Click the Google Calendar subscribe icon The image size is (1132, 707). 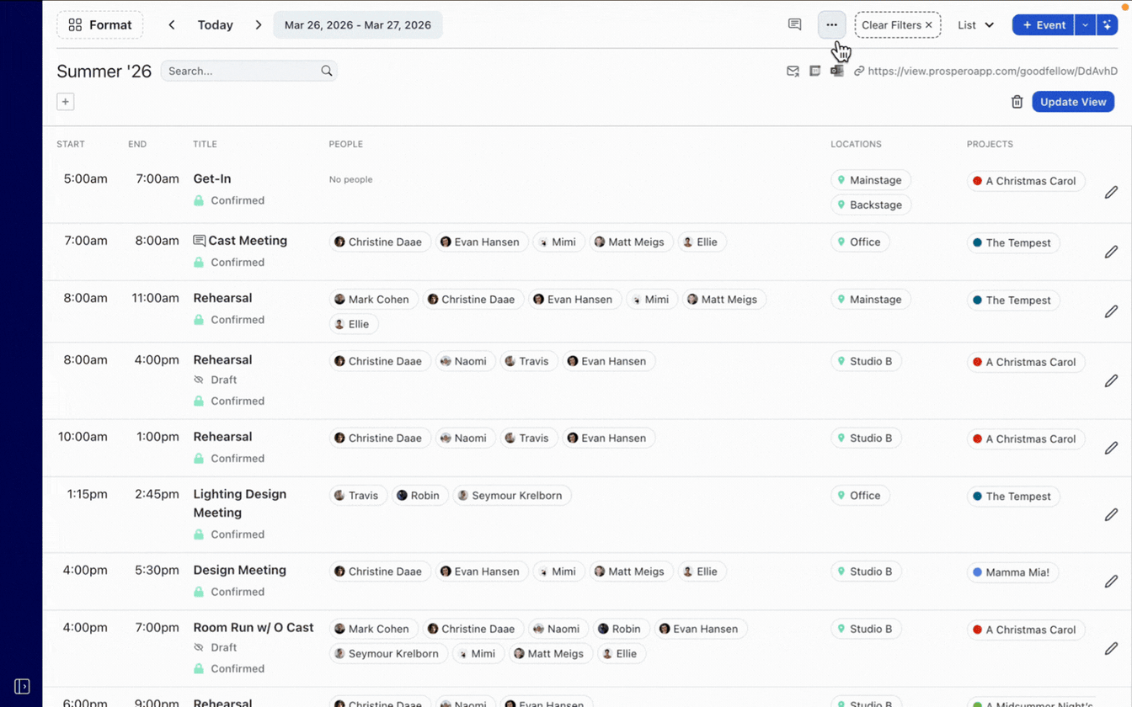tap(814, 72)
